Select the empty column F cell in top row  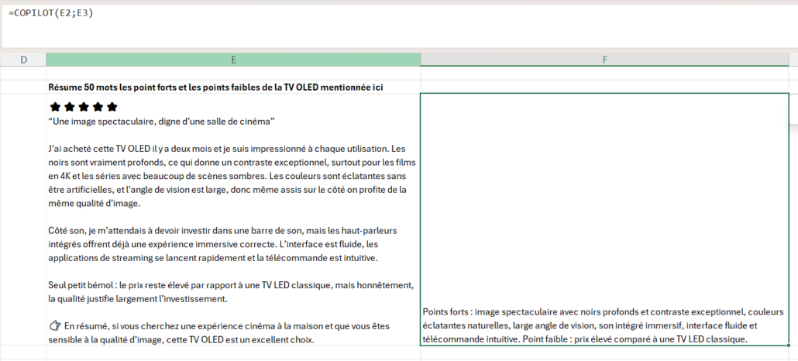click(x=604, y=73)
